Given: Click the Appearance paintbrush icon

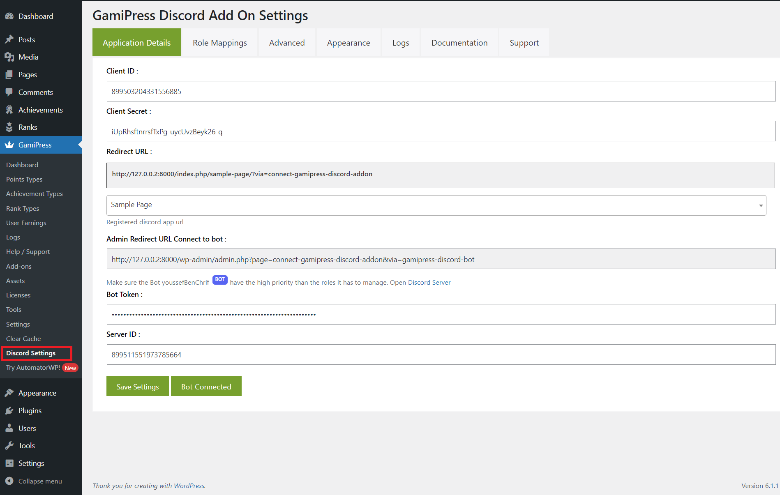Looking at the screenshot, I should tap(9, 393).
